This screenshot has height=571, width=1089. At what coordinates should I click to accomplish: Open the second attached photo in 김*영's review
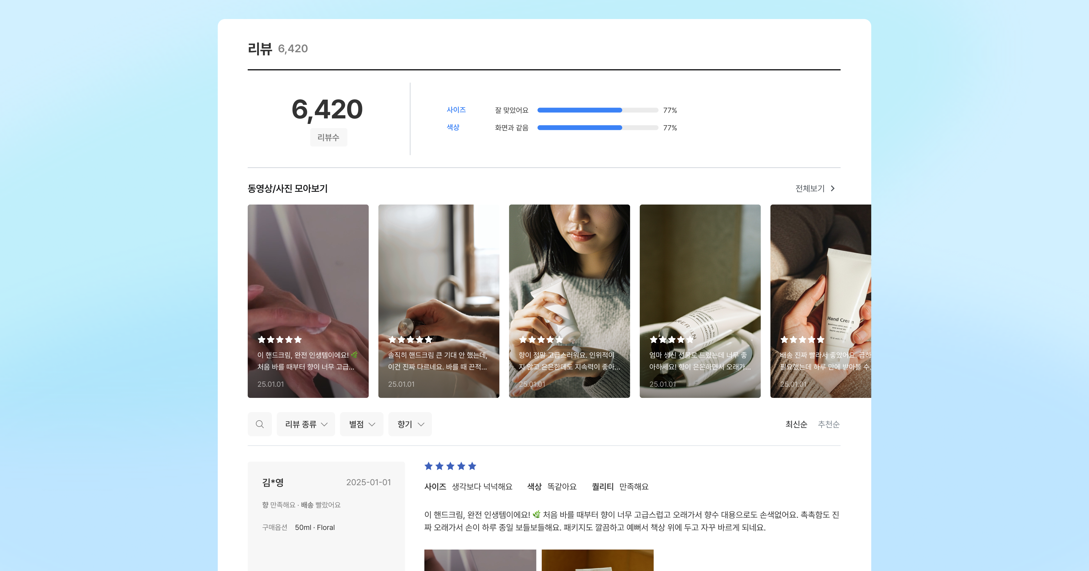pos(597,560)
